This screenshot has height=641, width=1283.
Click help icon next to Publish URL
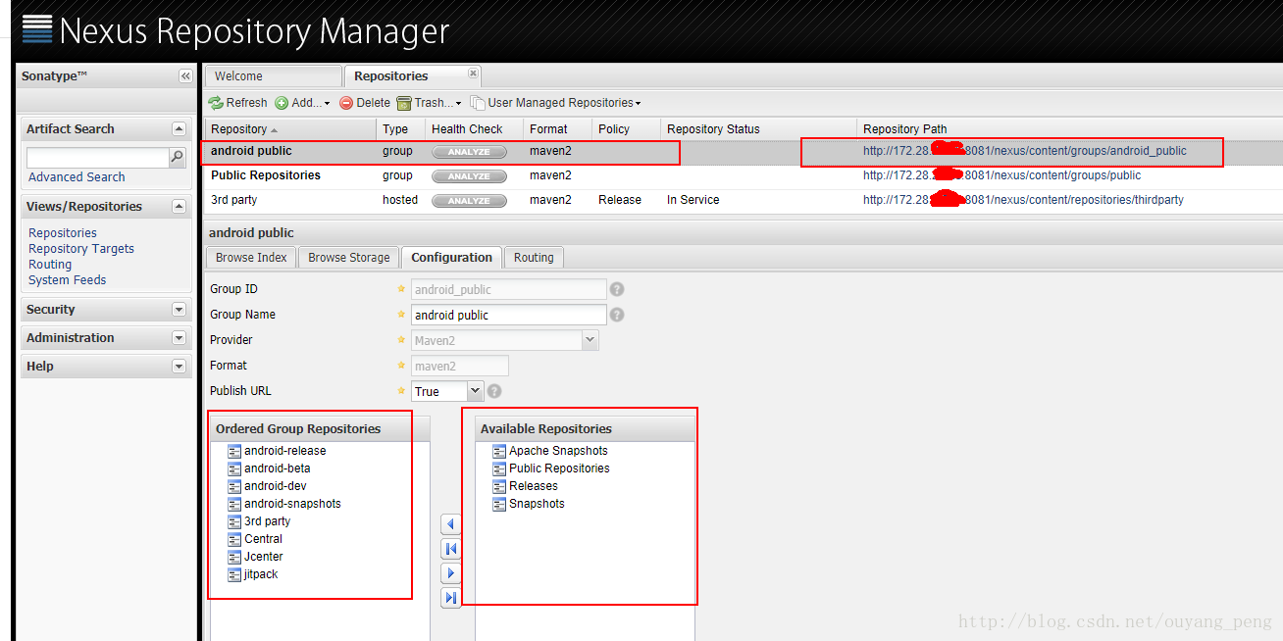[494, 391]
